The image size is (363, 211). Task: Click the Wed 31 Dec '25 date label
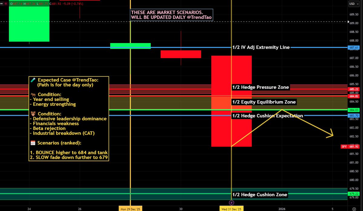(231, 209)
